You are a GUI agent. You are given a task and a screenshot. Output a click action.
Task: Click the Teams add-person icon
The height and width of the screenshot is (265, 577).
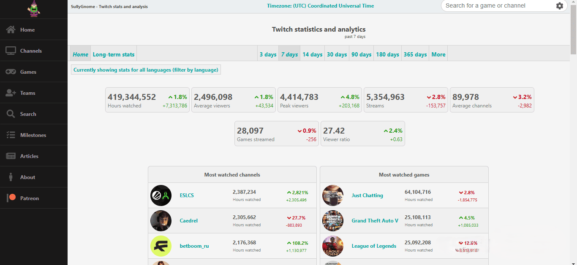tap(11, 93)
